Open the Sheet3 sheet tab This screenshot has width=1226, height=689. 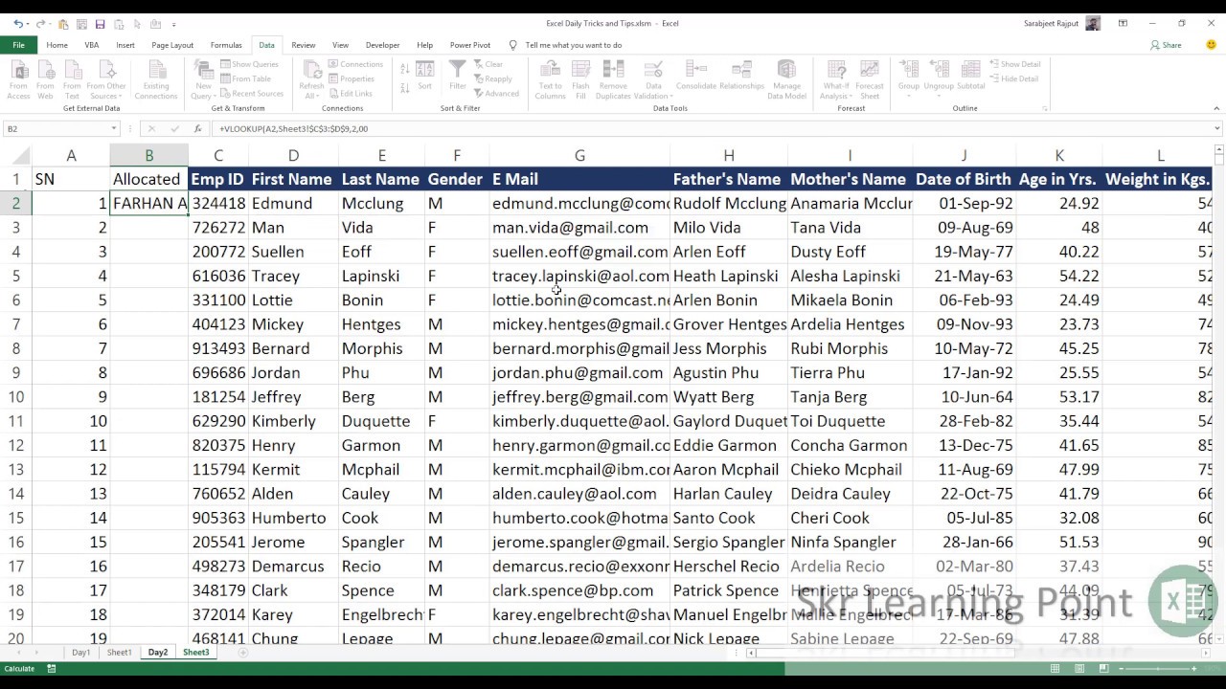coord(195,653)
